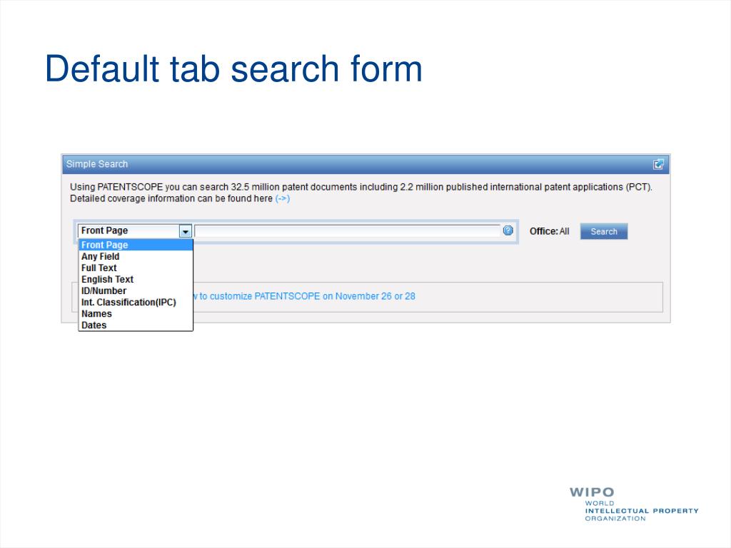
Task: Select Front Page in the dropdown list
Action: [136, 245]
